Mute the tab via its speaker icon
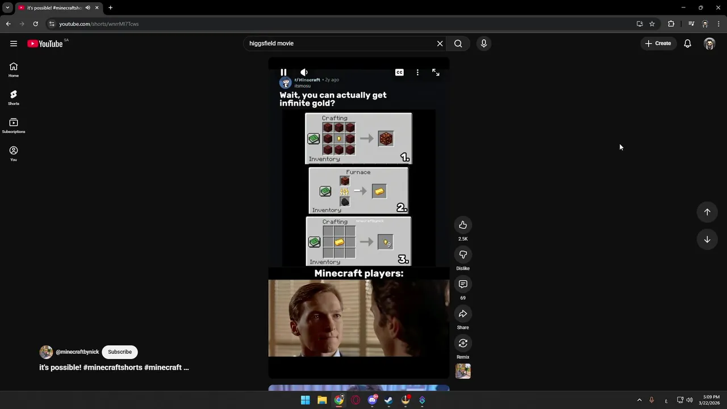727x409 pixels. (x=87, y=8)
